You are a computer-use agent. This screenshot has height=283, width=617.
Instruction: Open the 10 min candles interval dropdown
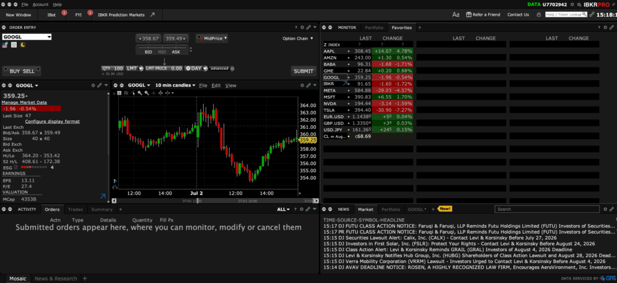pos(175,86)
